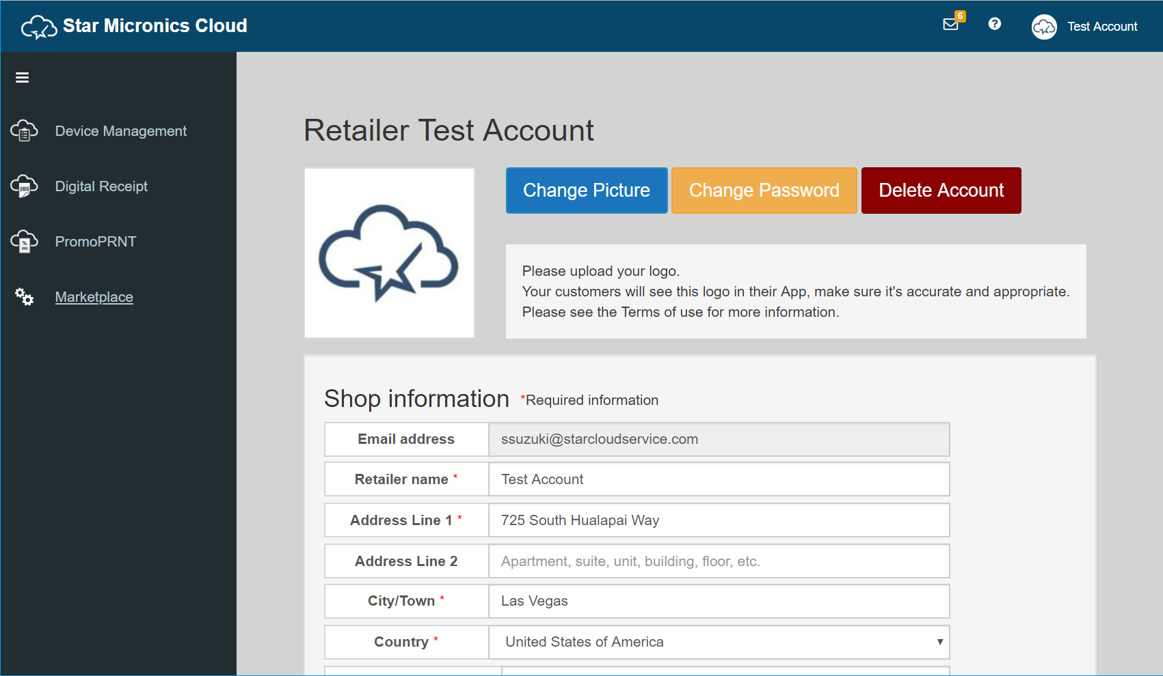Screen dimensions: 1163x676
Task: Click the PromoPRNT cloud icon
Action: [x=24, y=241]
